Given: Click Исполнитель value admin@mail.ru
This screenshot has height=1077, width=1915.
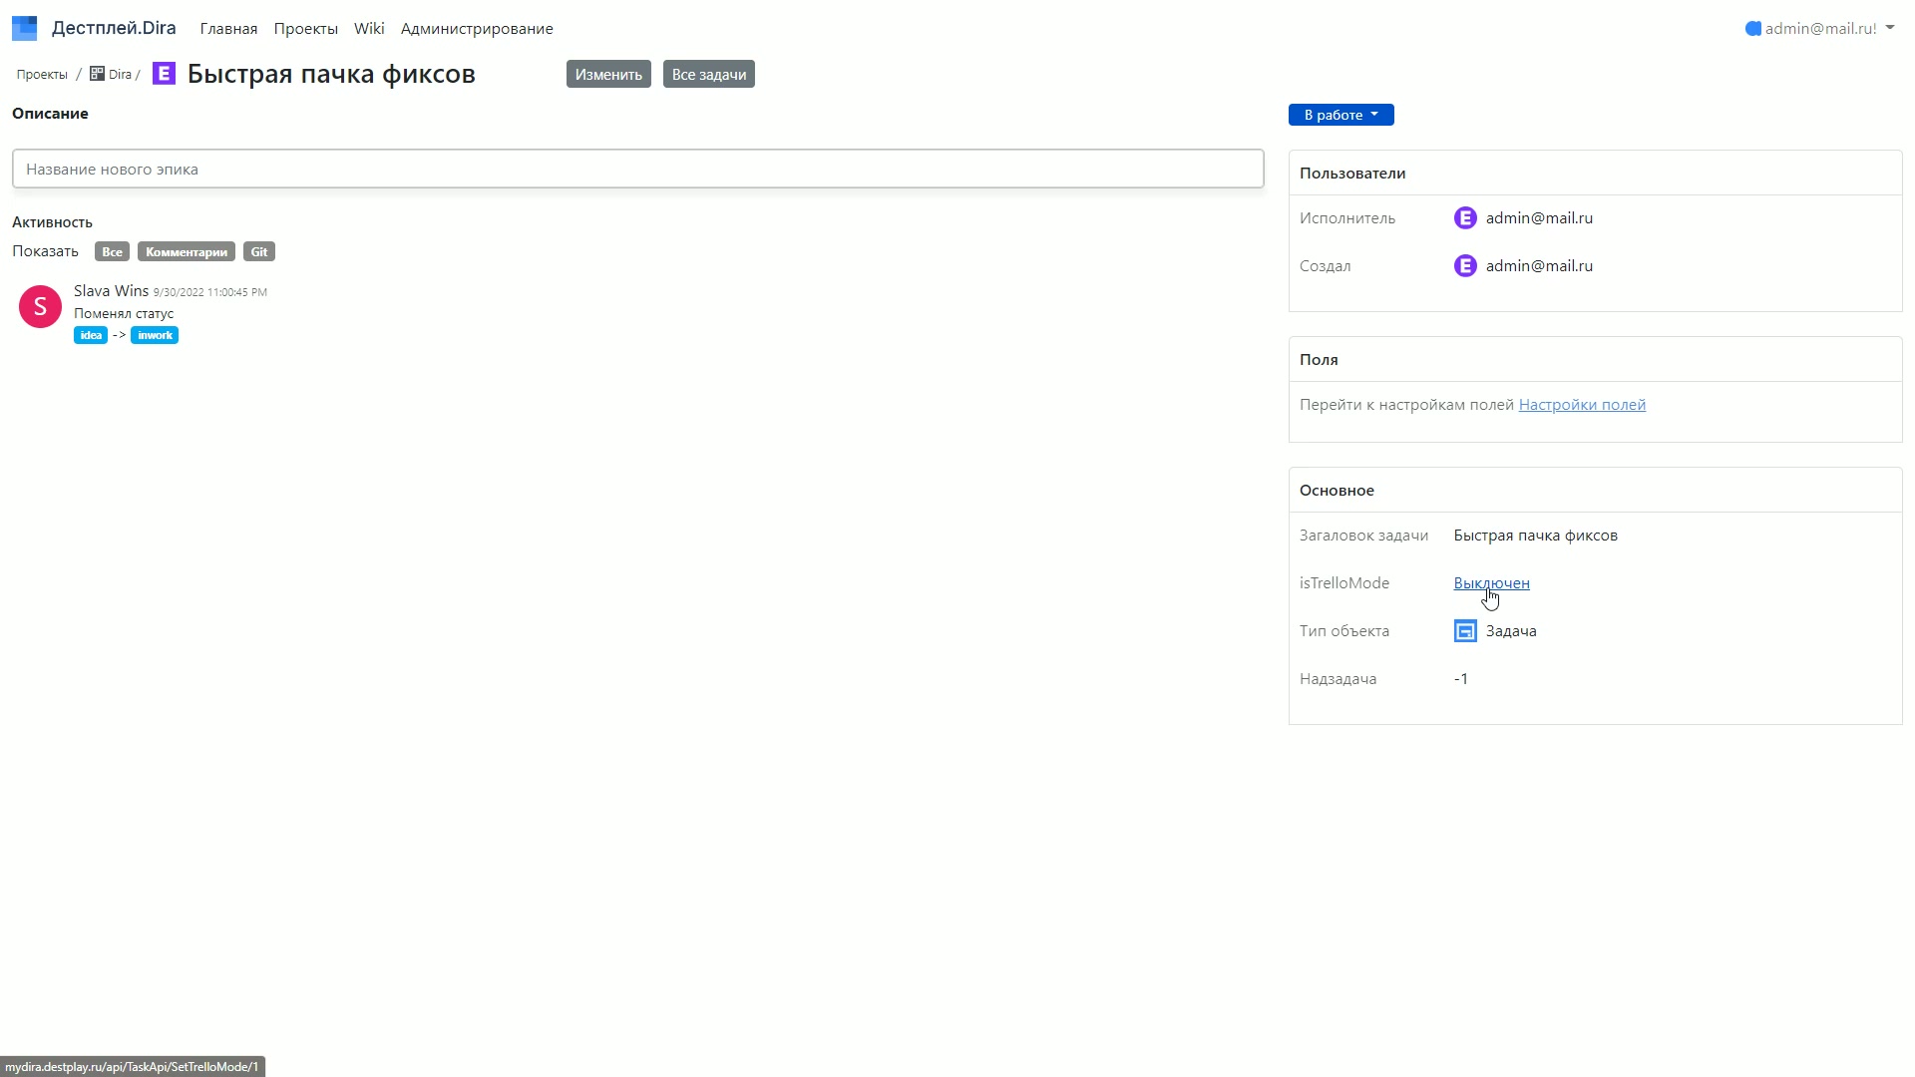Looking at the screenshot, I should 1539,218.
